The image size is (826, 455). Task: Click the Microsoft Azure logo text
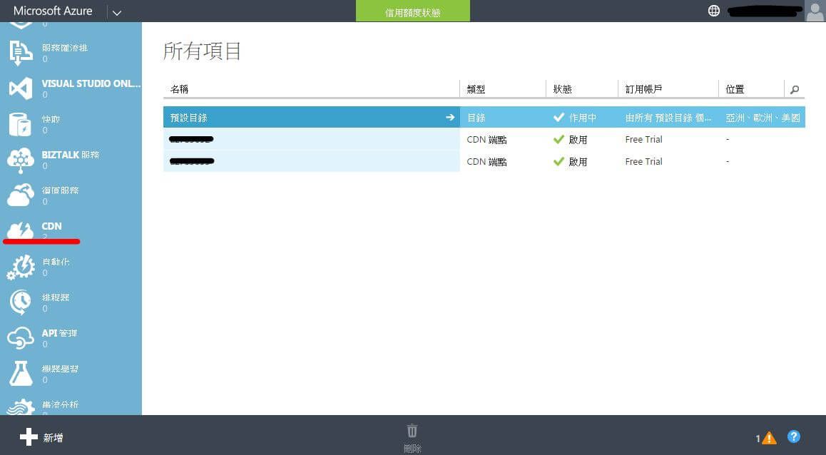[x=53, y=11]
